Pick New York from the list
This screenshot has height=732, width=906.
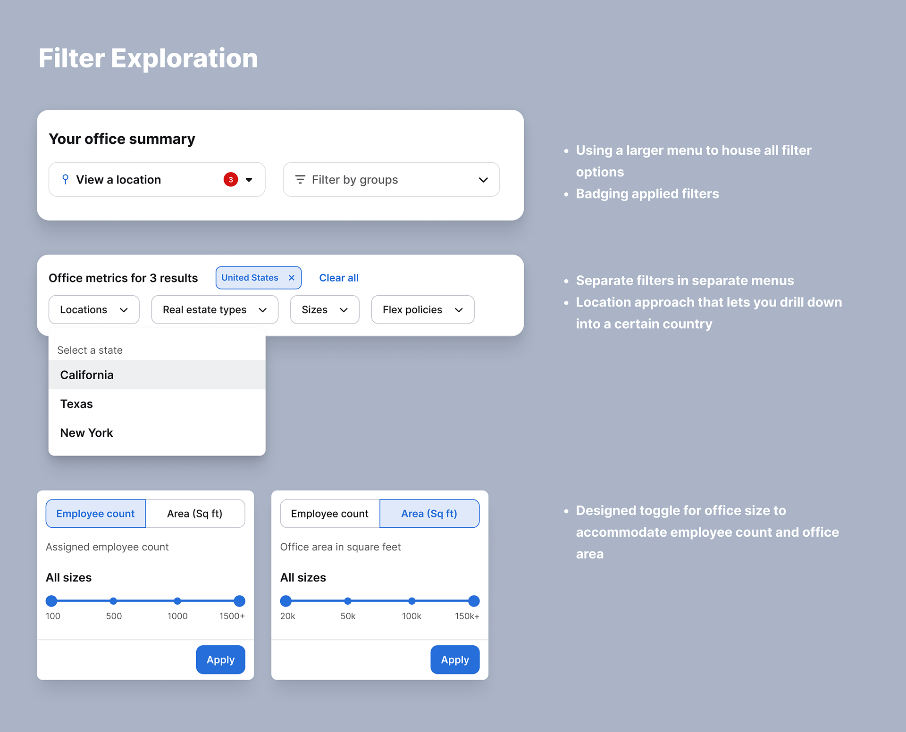click(86, 433)
